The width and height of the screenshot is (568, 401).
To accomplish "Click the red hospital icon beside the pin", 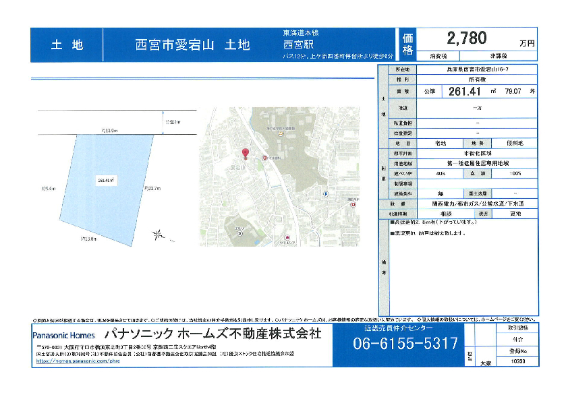I will 265,158.
